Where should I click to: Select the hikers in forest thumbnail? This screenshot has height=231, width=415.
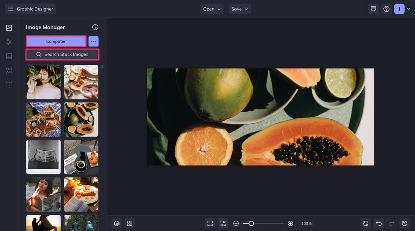81,223
